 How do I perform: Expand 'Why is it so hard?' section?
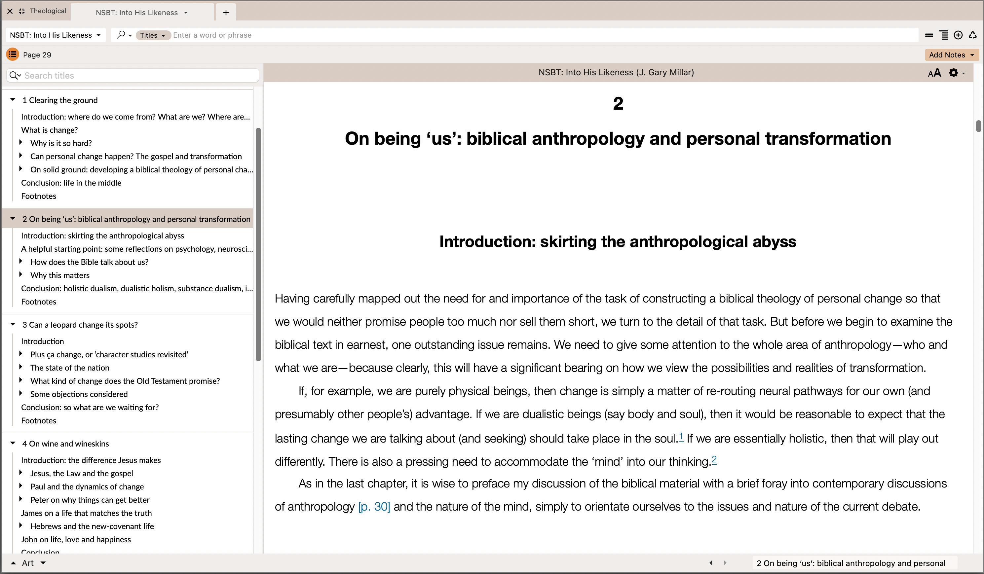[x=21, y=142]
